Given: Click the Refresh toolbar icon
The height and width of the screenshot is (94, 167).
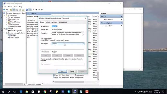Looking at the screenshot, I should point(20,10).
